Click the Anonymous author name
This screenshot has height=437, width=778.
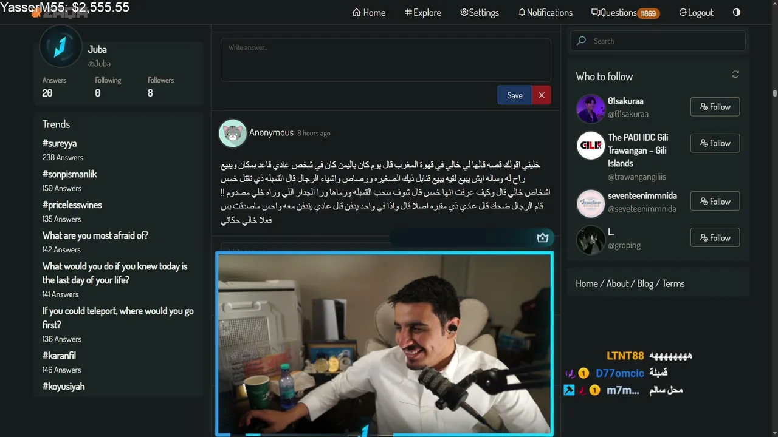(x=271, y=132)
